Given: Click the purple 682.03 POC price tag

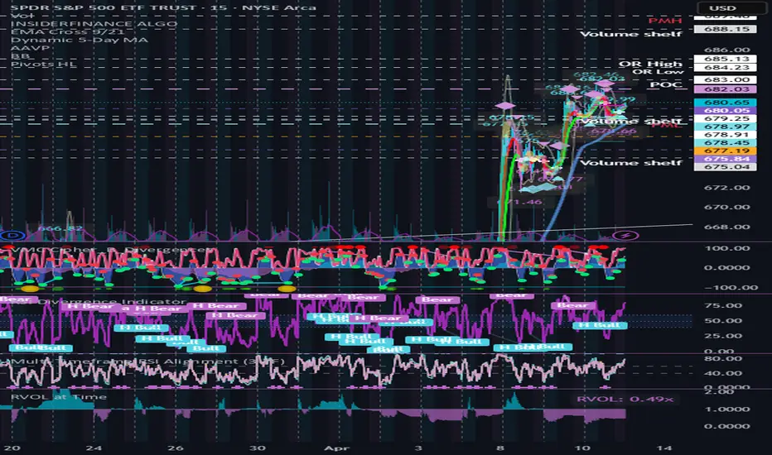Looking at the screenshot, I should (726, 89).
